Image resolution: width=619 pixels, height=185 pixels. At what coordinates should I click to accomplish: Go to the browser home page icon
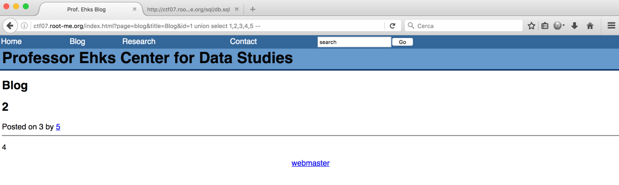590,26
